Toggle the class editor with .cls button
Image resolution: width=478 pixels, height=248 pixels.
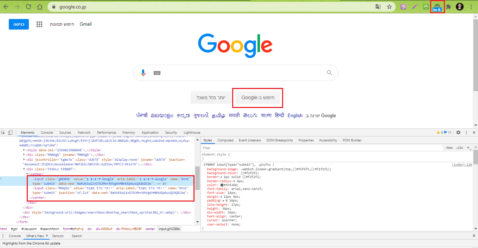(x=459, y=147)
